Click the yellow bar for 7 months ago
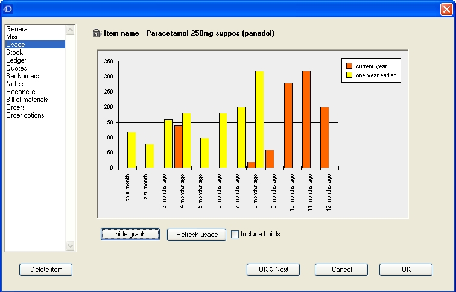 tap(241, 138)
